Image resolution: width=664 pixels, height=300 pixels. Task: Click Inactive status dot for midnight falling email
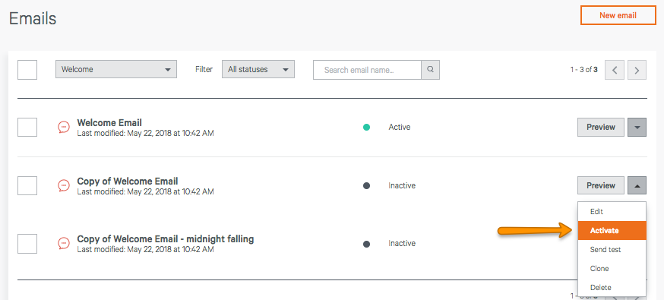(x=366, y=244)
